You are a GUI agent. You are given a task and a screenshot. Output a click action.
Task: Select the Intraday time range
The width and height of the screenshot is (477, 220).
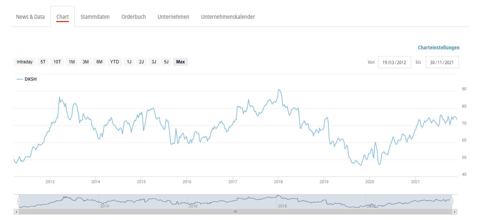click(25, 62)
